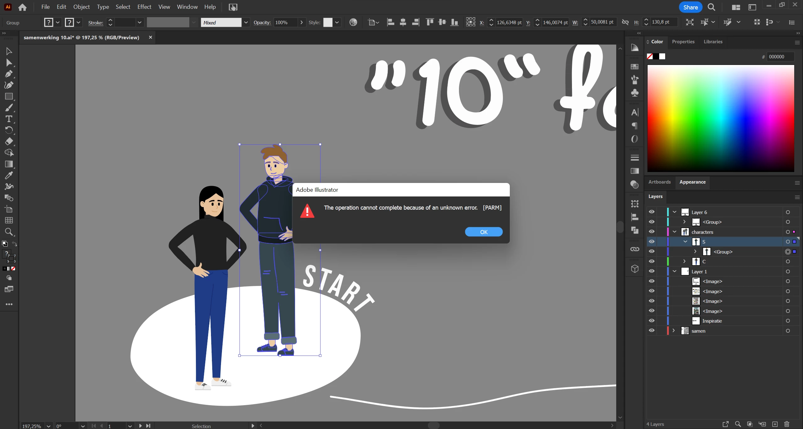The width and height of the screenshot is (803, 429).
Task: Collapse Layer 6 in Layers panel
Action: 674,212
